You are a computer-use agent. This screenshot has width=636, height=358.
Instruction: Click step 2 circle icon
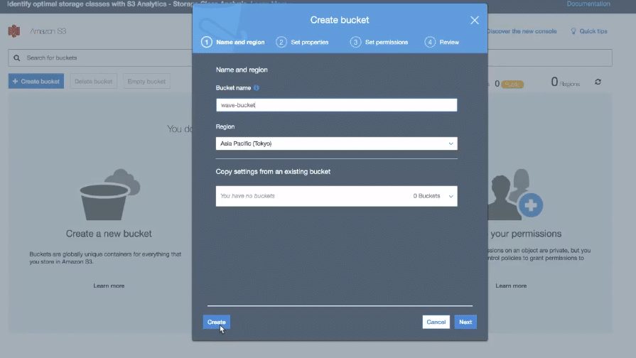(281, 42)
